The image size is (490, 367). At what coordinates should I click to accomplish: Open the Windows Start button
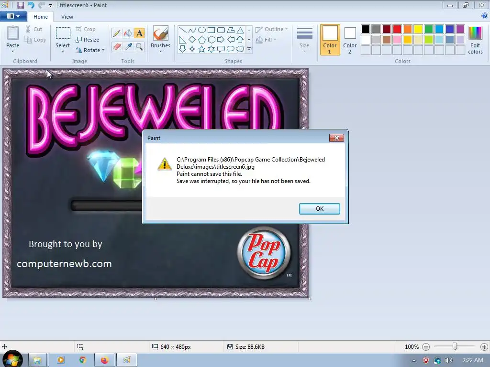[x=12, y=359]
